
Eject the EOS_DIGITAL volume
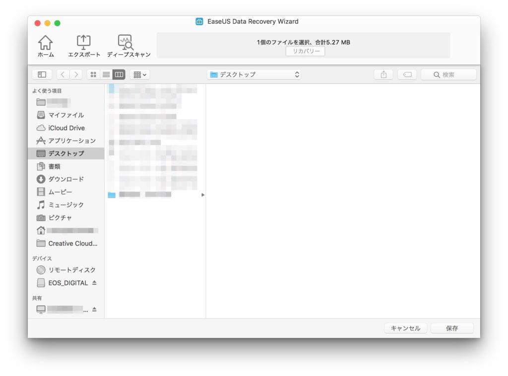click(x=94, y=282)
